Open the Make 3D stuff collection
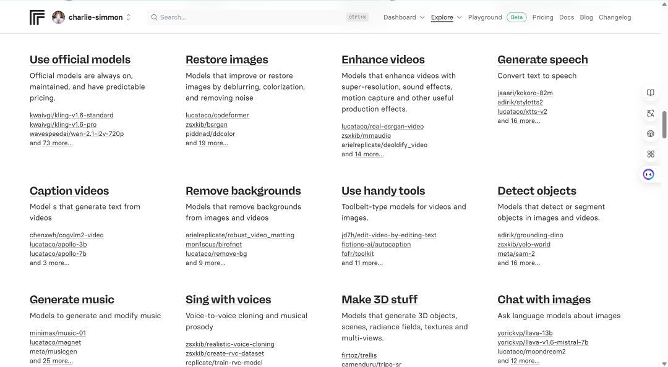The image size is (668, 367). click(x=380, y=300)
